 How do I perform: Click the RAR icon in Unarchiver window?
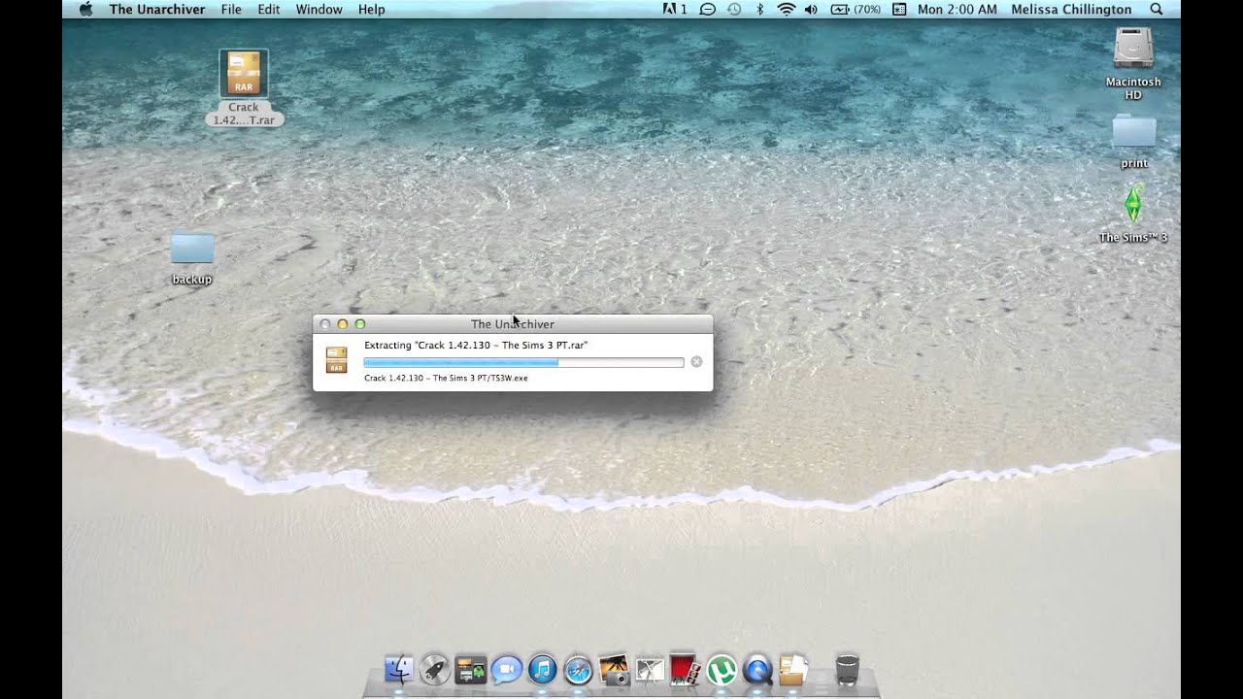click(336, 360)
